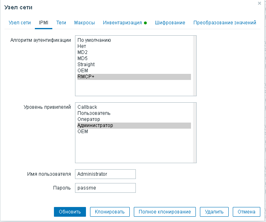Select Straight authentication option

[x=86, y=65]
